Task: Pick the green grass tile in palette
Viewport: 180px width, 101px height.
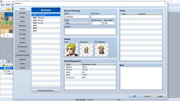Action: (x=3, y=23)
